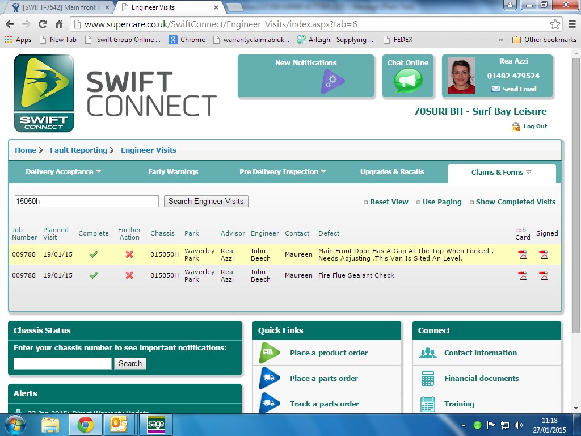Click the Financial documents calculator icon
This screenshot has height=436, width=581.
428,378
